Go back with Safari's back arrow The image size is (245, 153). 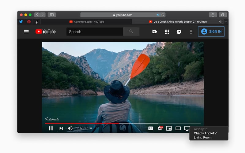coord(37,15)
